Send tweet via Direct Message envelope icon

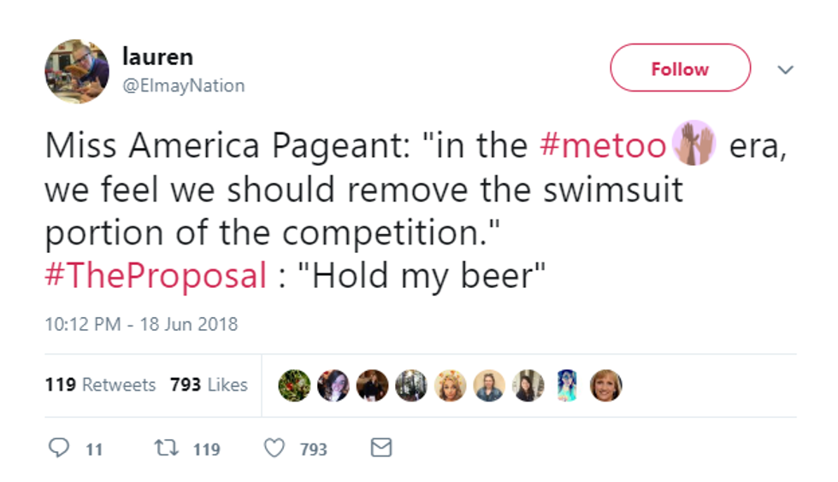[x=381, y=448]
